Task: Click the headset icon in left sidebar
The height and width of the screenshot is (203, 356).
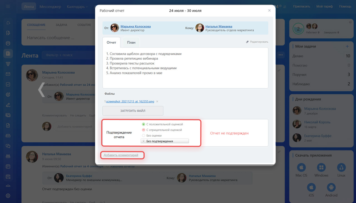Action: pyautogui.click(x=8, y=23)
